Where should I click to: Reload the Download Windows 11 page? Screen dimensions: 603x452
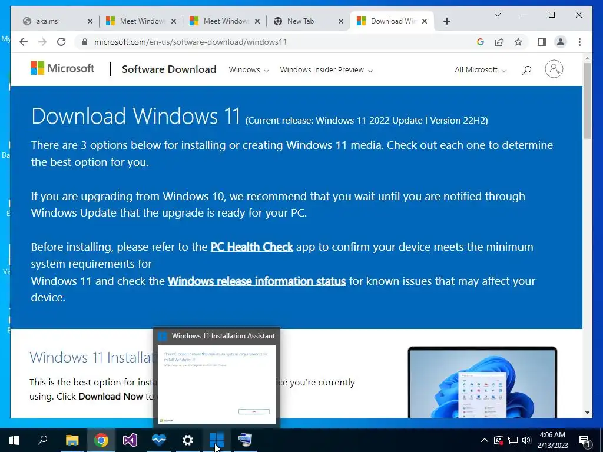tap(61, 42)
